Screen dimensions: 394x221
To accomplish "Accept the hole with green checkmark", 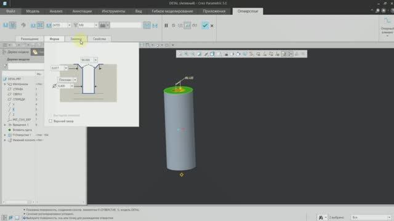I will (205, 26).
